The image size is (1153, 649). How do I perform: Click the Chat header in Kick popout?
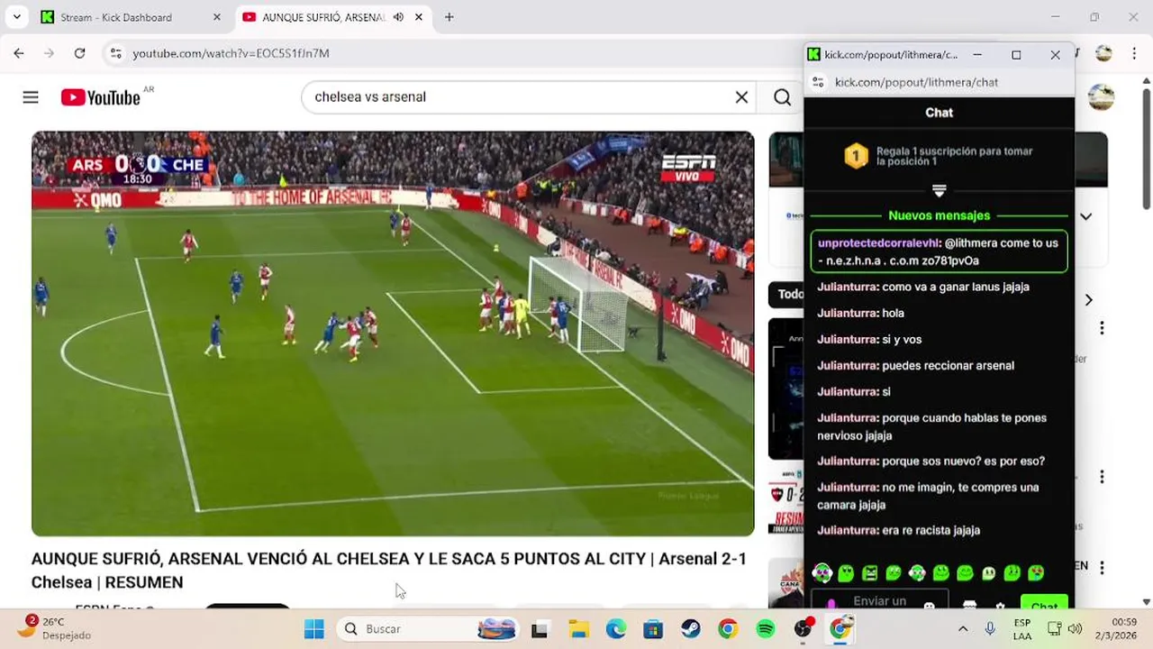pos(939,113)
